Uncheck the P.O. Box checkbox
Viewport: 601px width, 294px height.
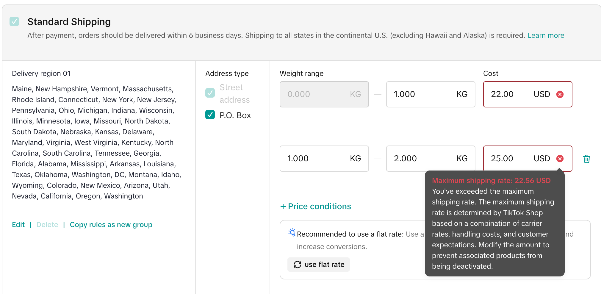[210, 115]
